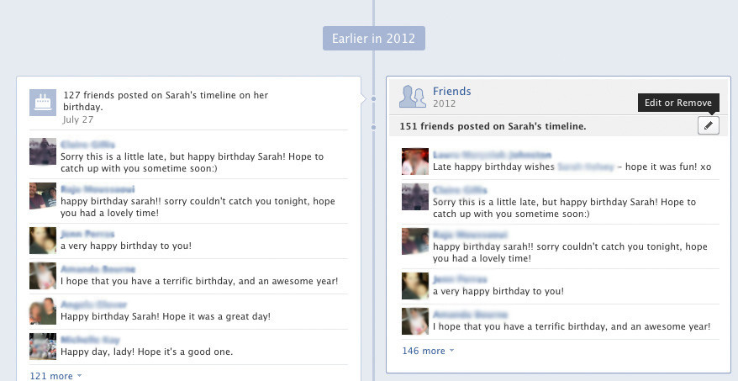Open avatar beside "Late happy birthday wishes" post

tap(415, 161)
